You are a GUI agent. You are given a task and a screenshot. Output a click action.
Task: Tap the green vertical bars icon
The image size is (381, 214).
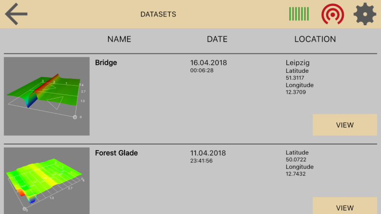(x=299, y=14)
